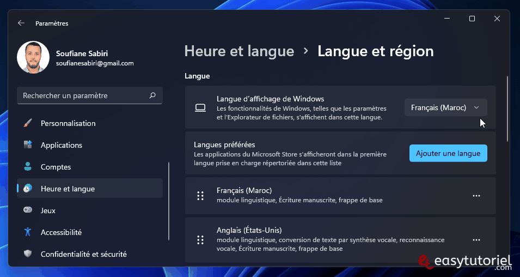520x277 pixels.
Task: Open Confidentialité et sécurité settings
Action: (x=90, y=254)
